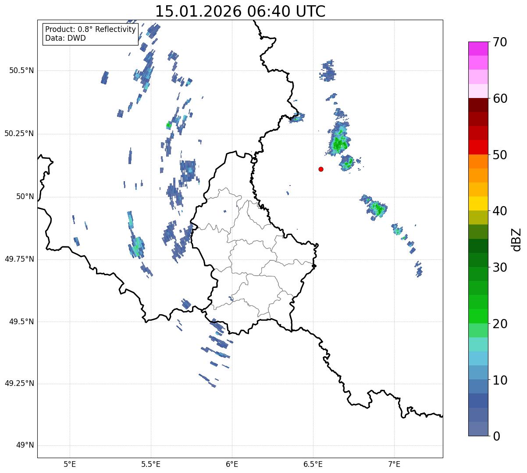The height and width of the screenshot is (473, 527).
Task: Click the bright green colorbar segment at 20
Action: (478, 316)
